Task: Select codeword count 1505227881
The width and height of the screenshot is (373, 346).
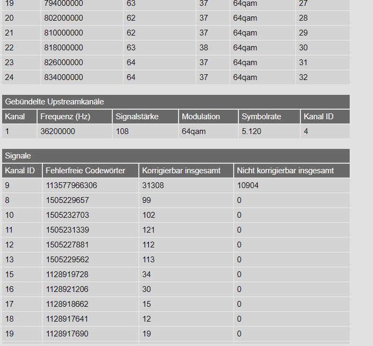Action: tap(67, 245)
